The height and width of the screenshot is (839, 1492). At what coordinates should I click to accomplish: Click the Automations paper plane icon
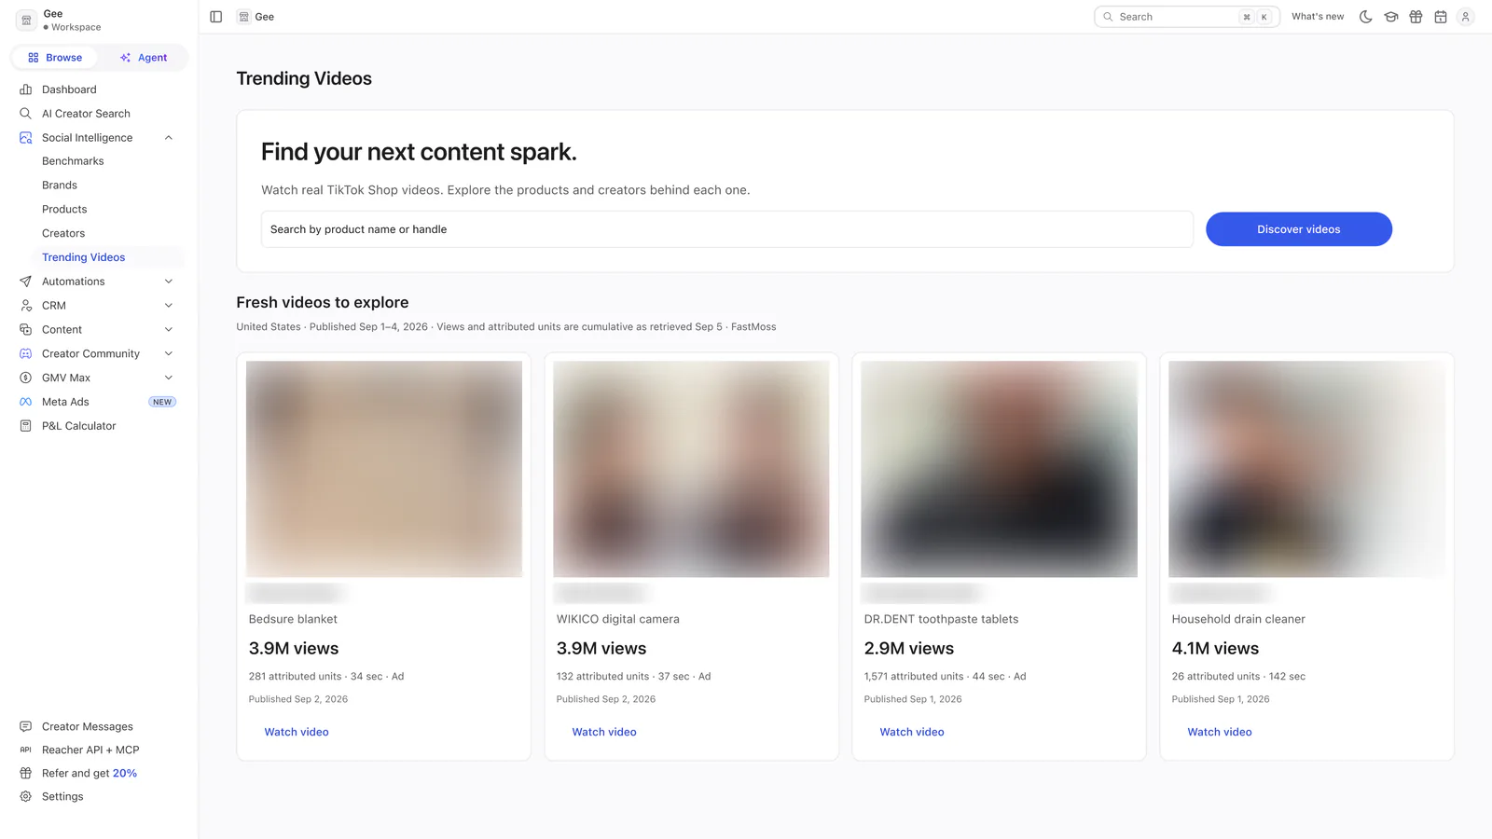26,282
